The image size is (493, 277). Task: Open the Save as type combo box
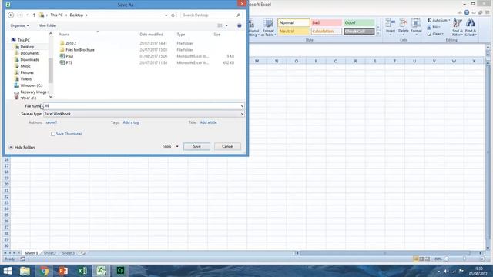144,114
